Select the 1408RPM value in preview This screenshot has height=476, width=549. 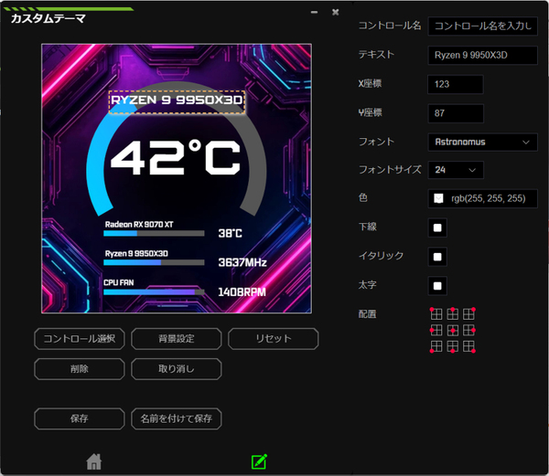tap(242, 291)
